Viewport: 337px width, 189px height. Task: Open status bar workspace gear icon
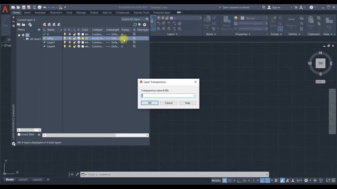[306, 181]
